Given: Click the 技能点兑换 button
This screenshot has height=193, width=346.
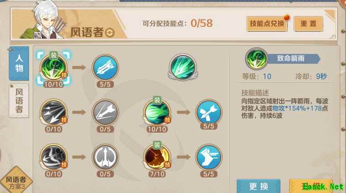Looking at the screenshot, I should 267,23.
